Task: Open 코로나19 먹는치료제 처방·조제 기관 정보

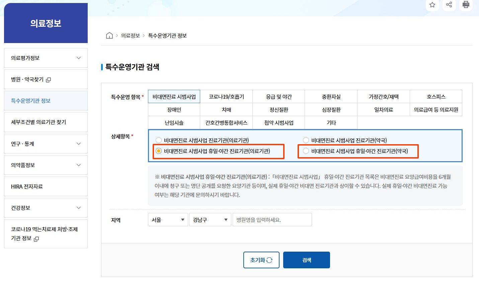Action: 46,234
